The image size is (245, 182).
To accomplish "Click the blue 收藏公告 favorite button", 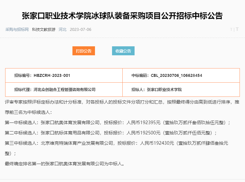I will [x=123, y=51].
